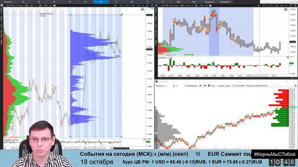Open the S&P workspace tab
Viewport: 298px width, 167px height.
pyautogui.click(x=178, y=2)
